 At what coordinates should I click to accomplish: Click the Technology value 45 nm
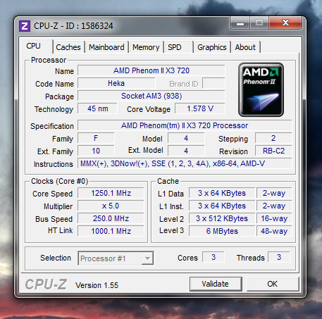coord(97,108)
